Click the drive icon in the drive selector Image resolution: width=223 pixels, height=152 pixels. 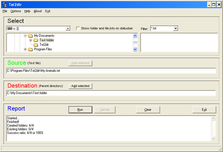[10, 29]
